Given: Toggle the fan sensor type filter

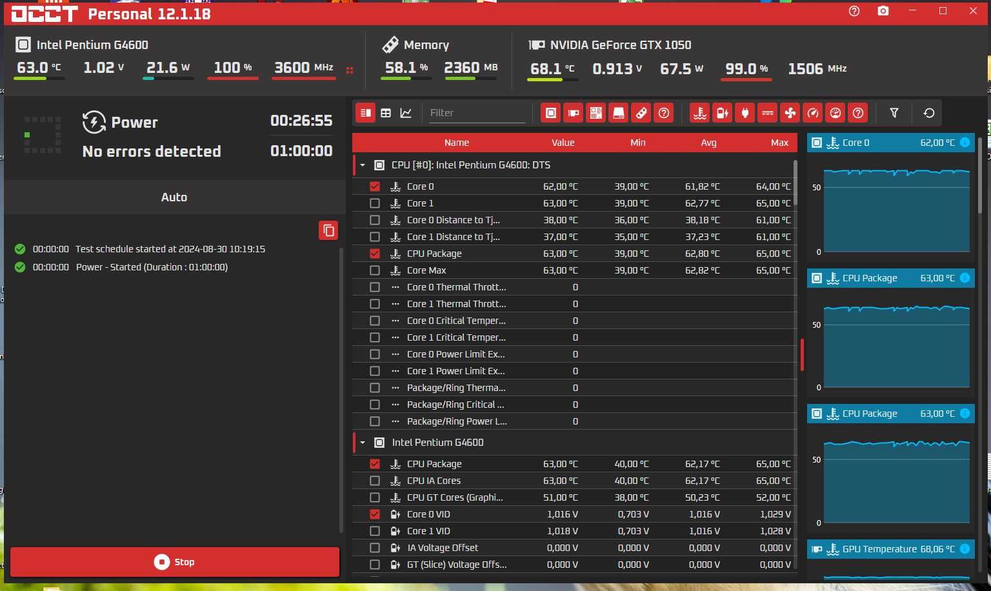Looking at the screenshot, I should point(790,114).
